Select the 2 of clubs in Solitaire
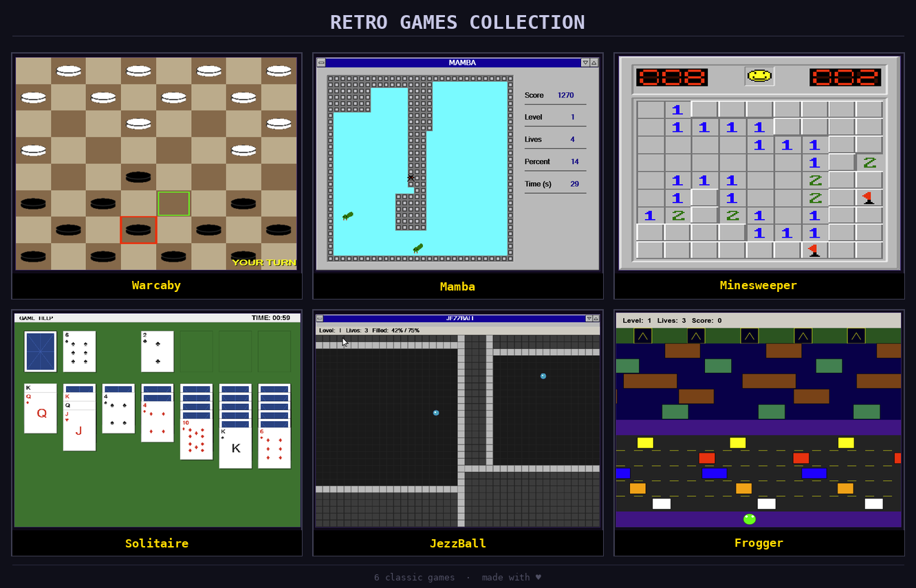This screenshot has width=916, height=588. [x=157, y=352]
